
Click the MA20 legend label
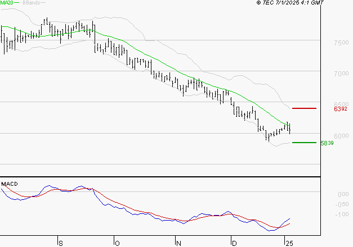(7, 3)
